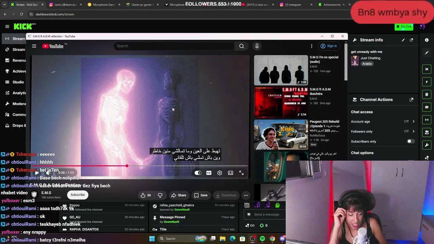Dislike the YouTube video
The height and width of the screenshot is (244, 434).
[160, 195]
